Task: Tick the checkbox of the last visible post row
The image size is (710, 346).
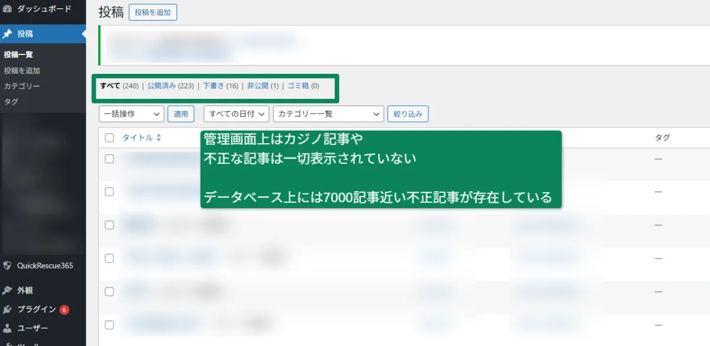Action: tap(109, 325)
